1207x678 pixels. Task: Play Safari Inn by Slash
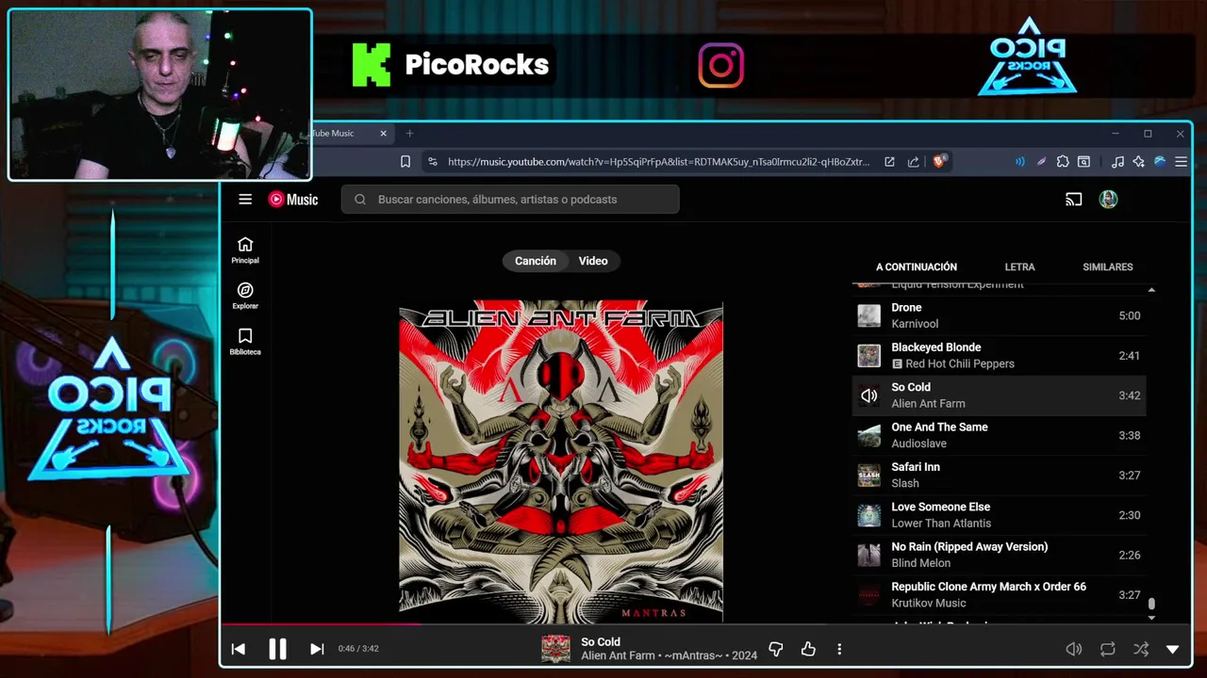tap(1000, 475)
